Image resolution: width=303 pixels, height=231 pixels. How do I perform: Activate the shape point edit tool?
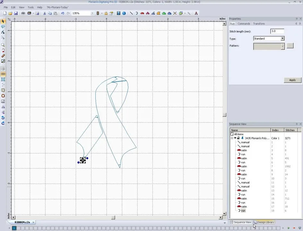point(3,32)
